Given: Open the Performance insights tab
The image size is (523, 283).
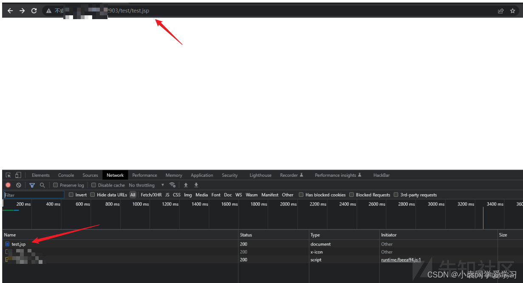Looking at the screenshot, I should pos(338,175).
